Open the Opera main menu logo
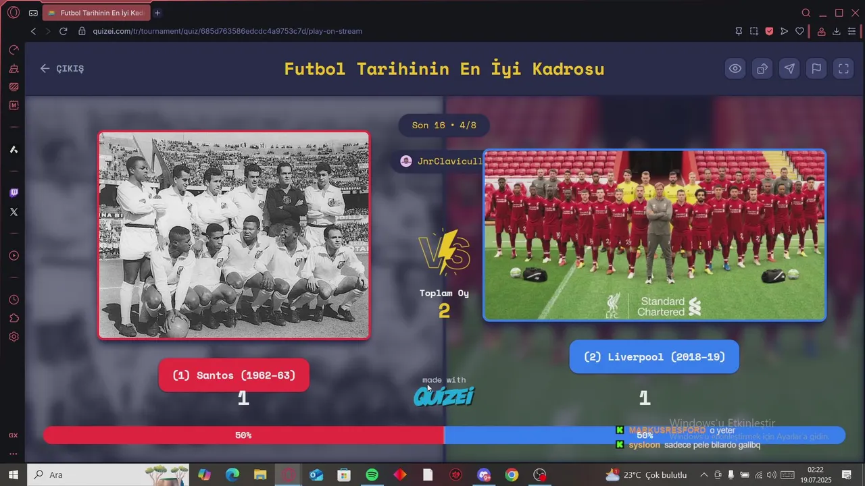Screen dimensions: 865x486 coord(14,13)
